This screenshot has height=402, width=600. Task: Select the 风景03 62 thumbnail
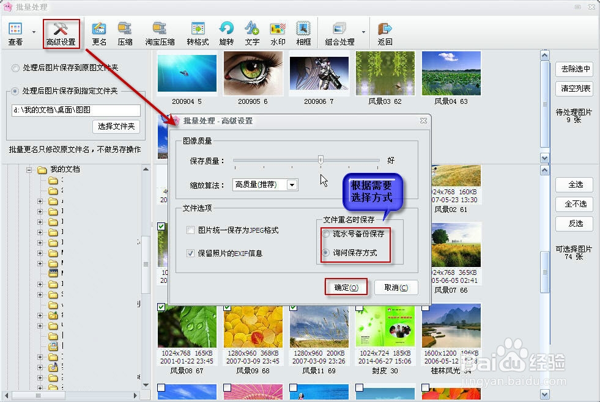click(x=385, y=73)
